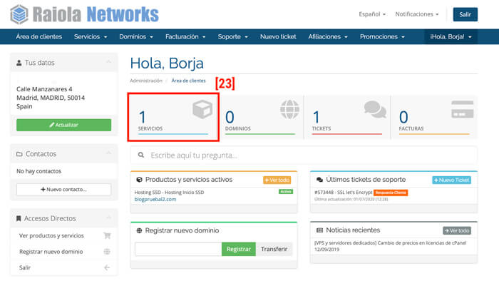
Task: Click the domain name input field
Action: click(x=178, y=249)
